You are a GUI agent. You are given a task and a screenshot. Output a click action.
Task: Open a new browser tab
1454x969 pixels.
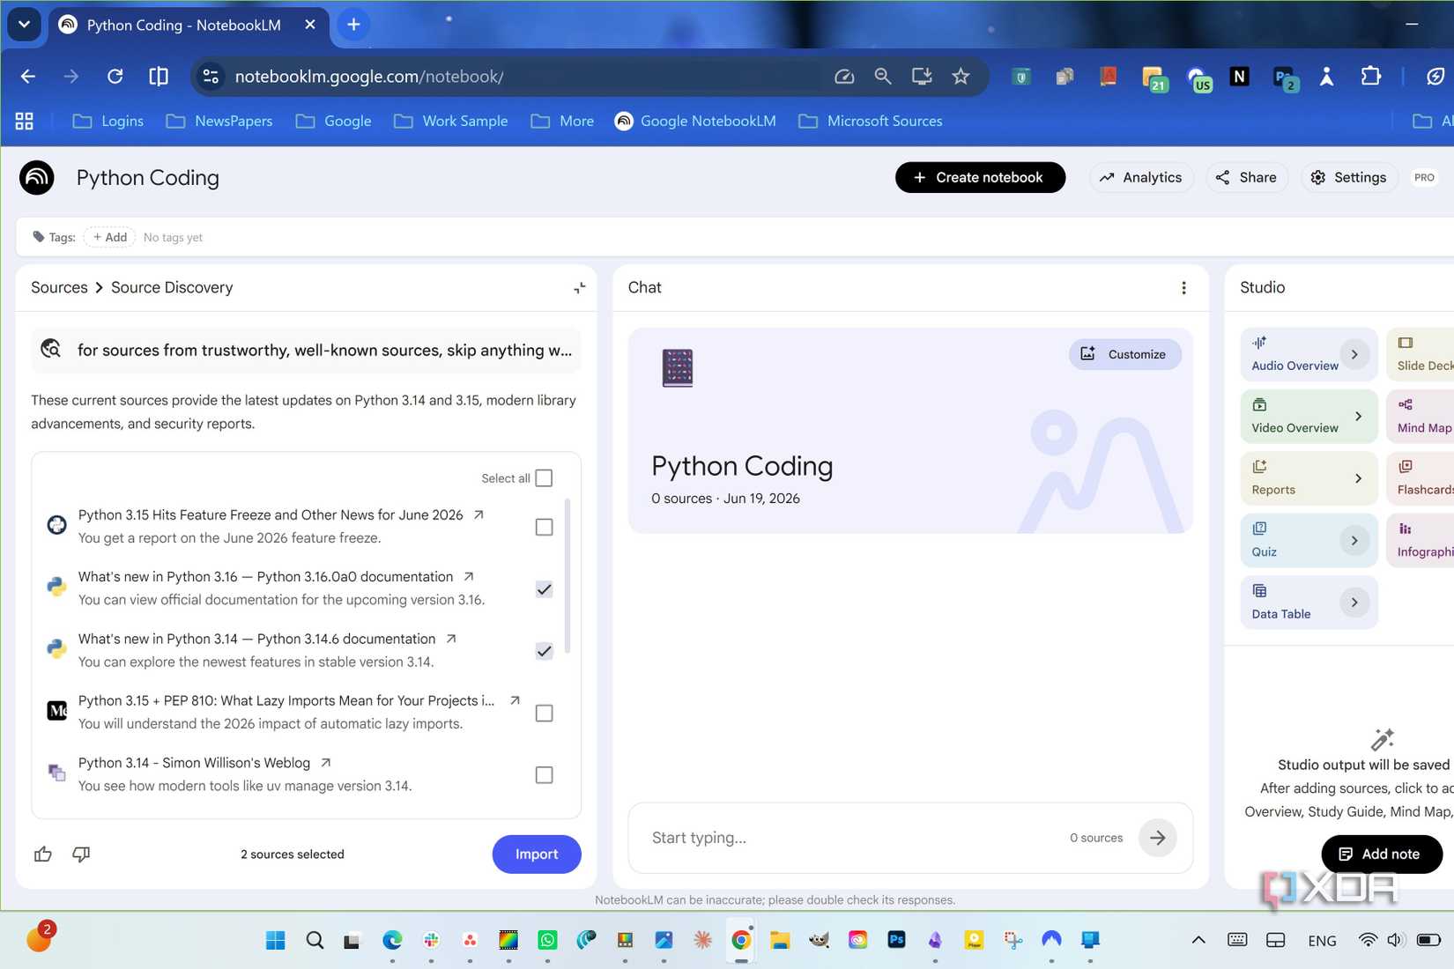[x=353, y=25]
